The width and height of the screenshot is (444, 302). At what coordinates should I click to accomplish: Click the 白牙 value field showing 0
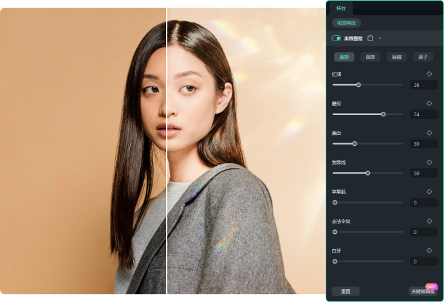423,262
